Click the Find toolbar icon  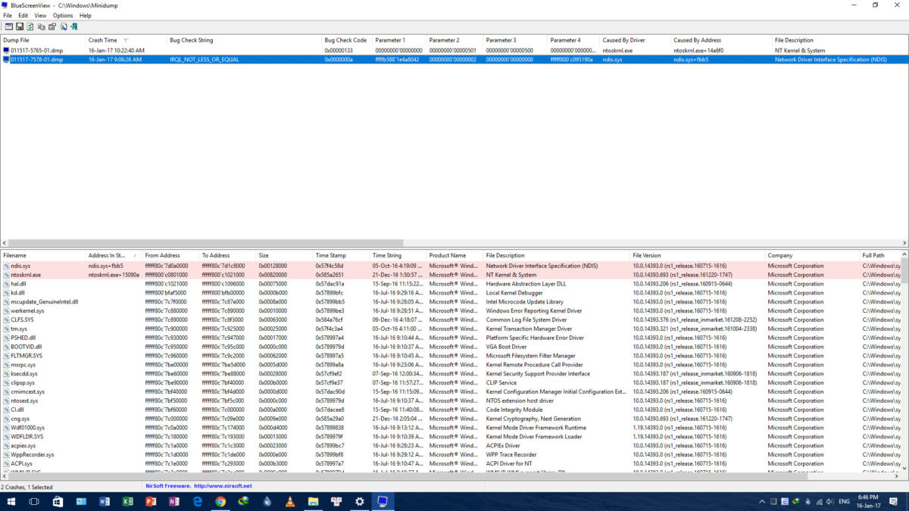[x=64, y=26]
